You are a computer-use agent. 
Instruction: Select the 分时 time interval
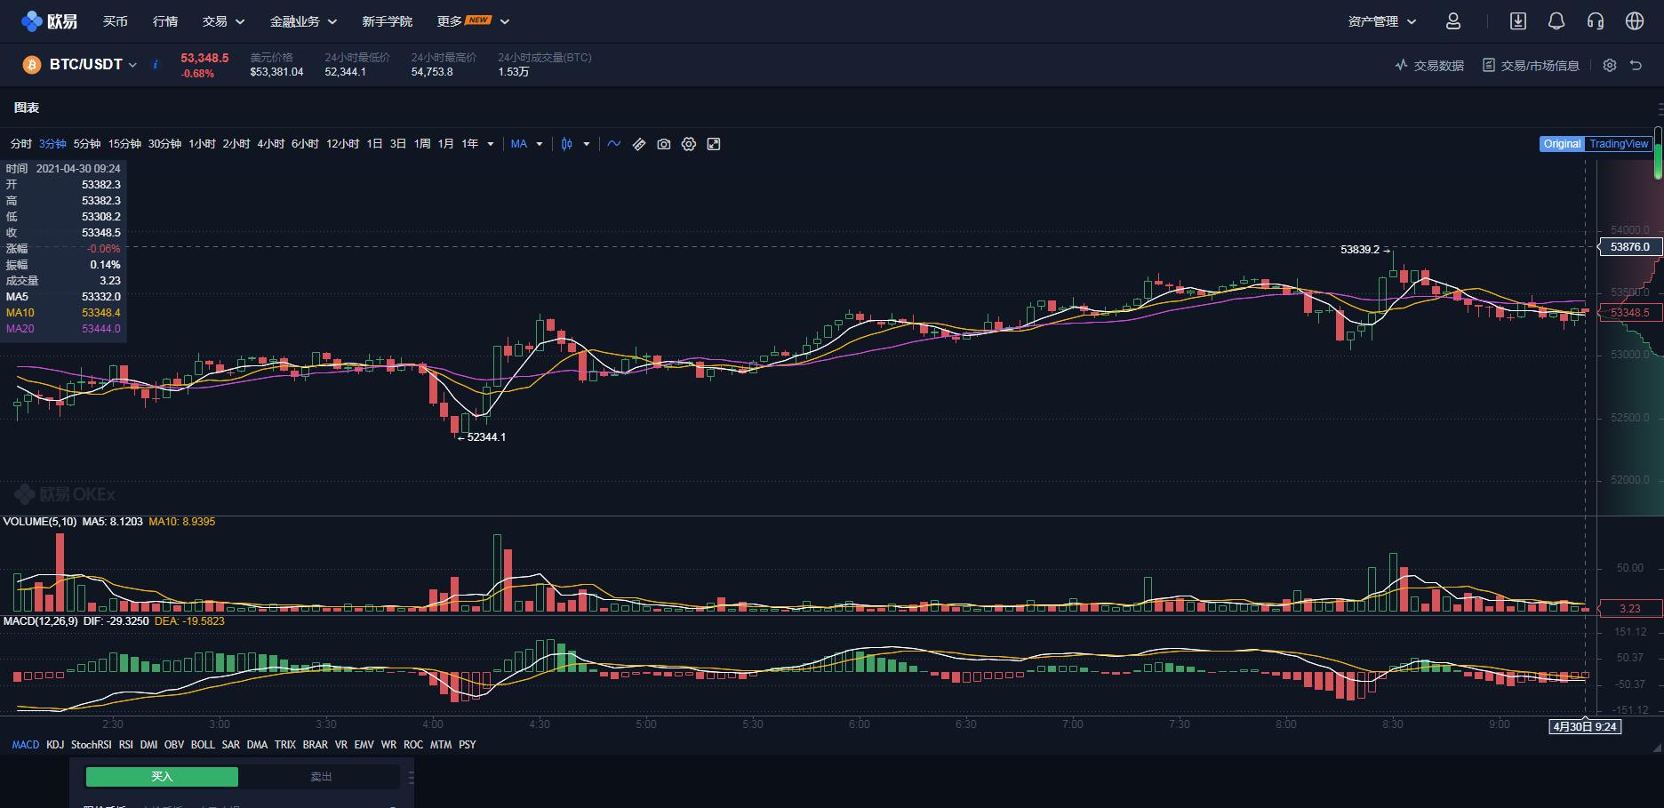[21, 144]
